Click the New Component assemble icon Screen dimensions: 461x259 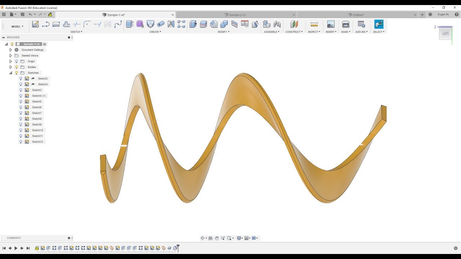point(267,24)
